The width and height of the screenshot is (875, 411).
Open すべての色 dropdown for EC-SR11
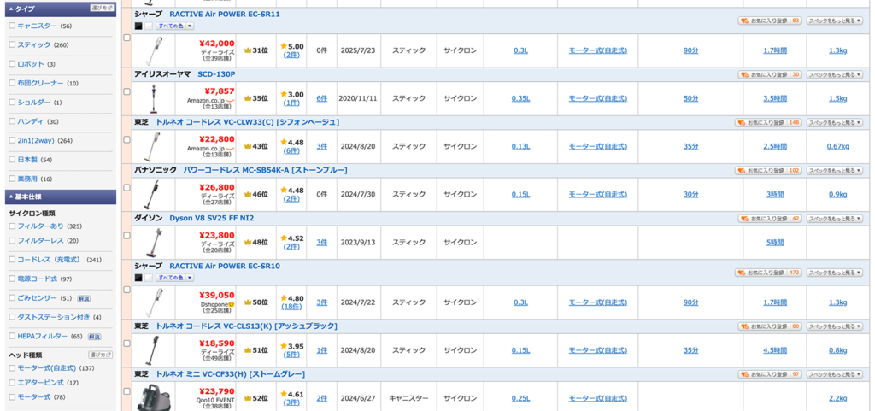(x=174, y=26)
